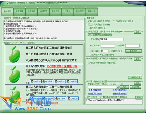Click the green bean icon in the title bar
This screenshot has height=113, width=146.
[x=8, y=3]
